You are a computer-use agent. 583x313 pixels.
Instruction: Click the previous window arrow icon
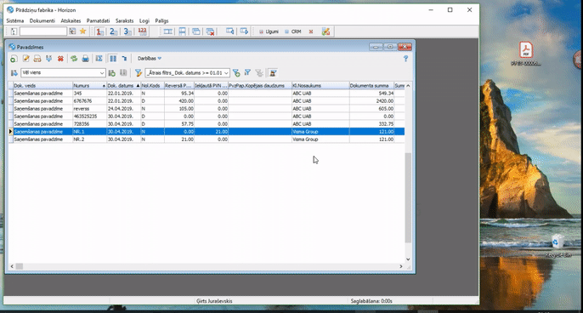[x=230, y=31]
